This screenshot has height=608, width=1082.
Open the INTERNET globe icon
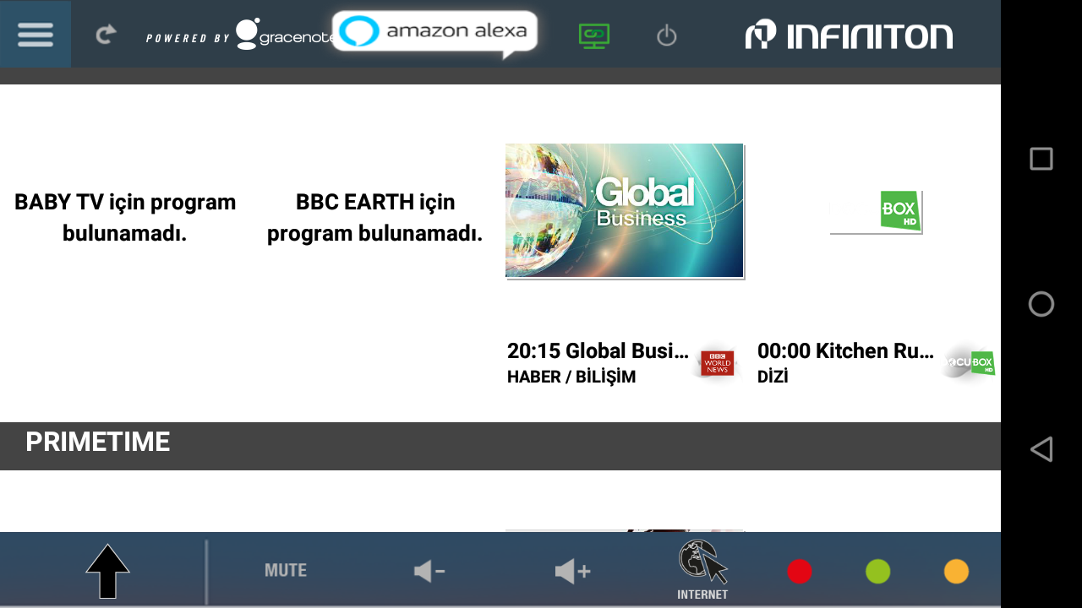[702, 570]
